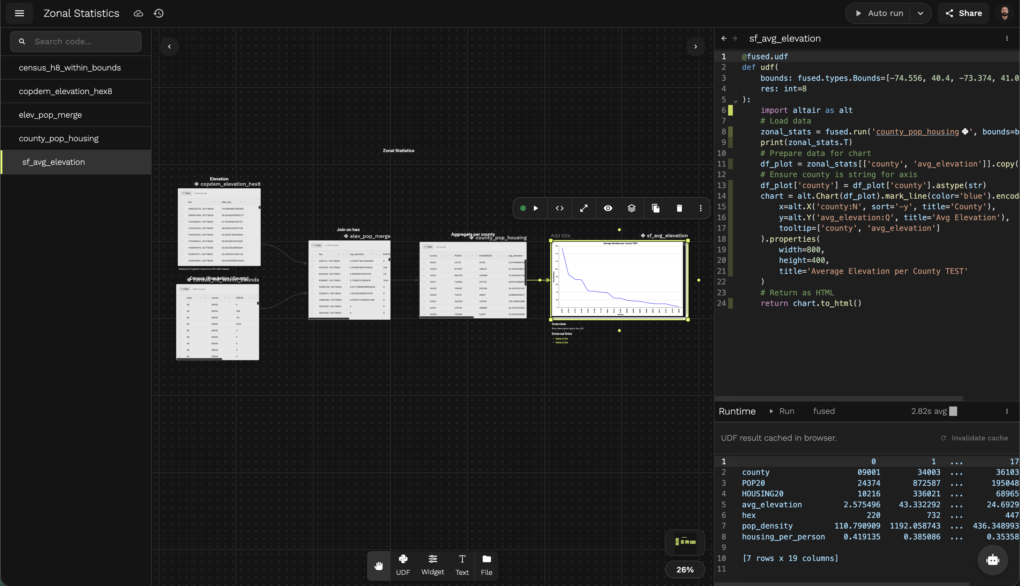Click the elev_pop_merge node label
This screenshot has width=1020, height=586.
tap(370, 236)
